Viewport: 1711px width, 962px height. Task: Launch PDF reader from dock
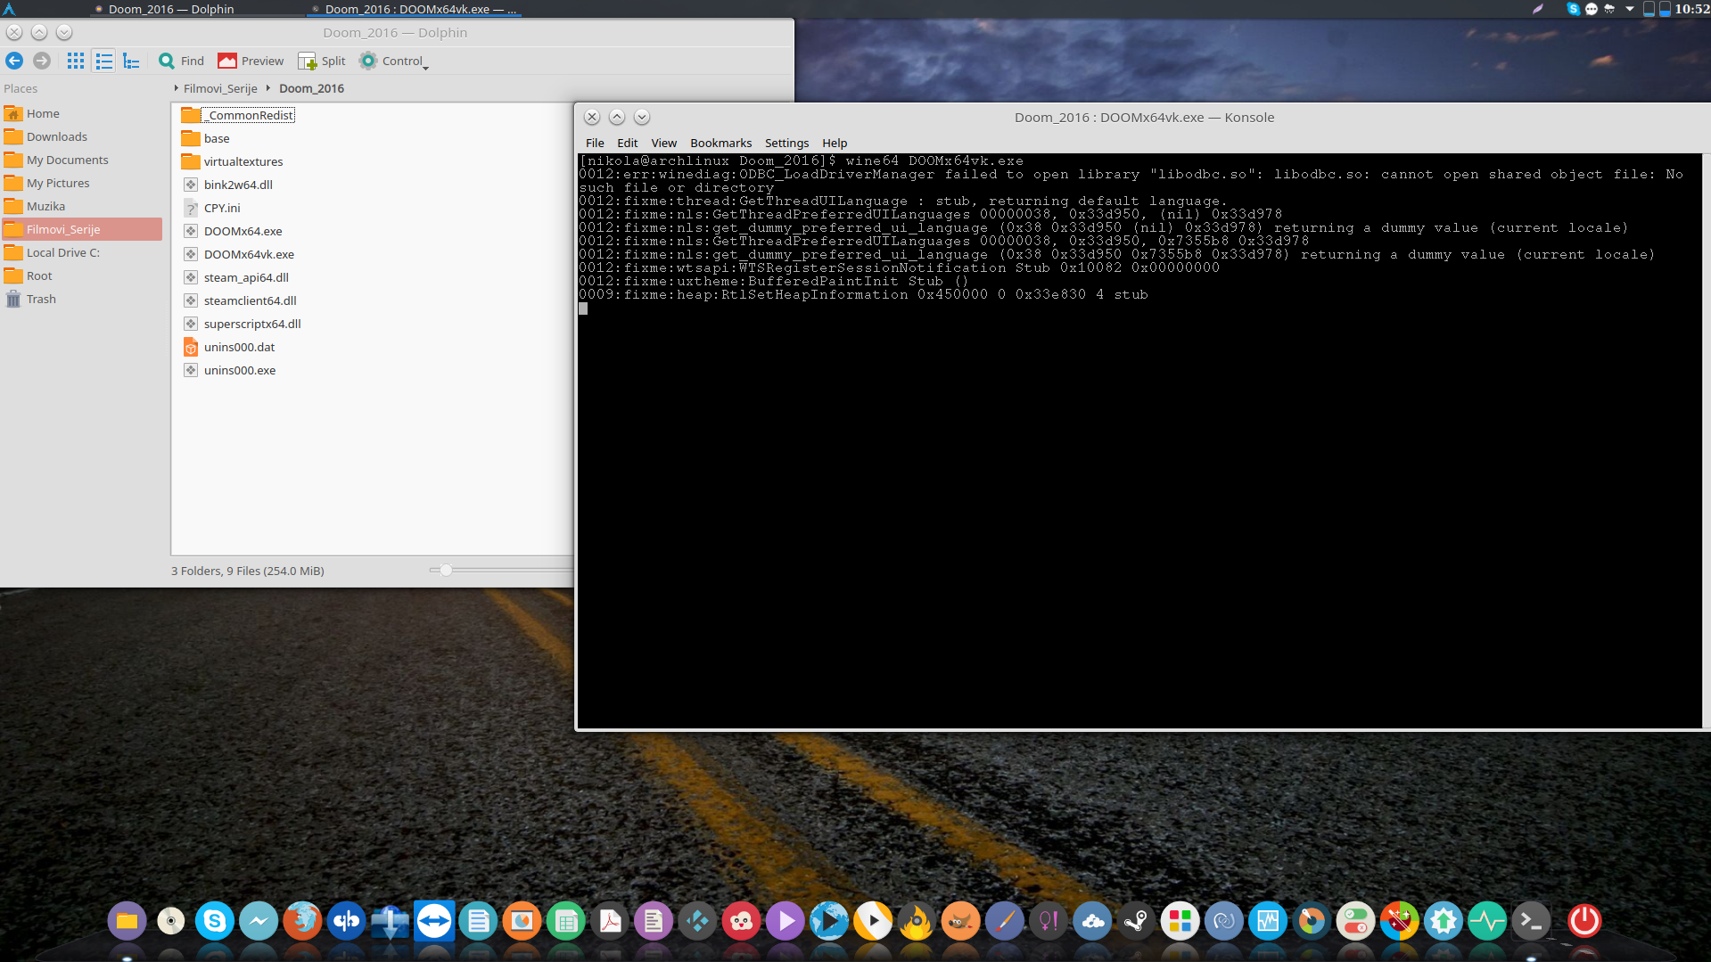610,921
